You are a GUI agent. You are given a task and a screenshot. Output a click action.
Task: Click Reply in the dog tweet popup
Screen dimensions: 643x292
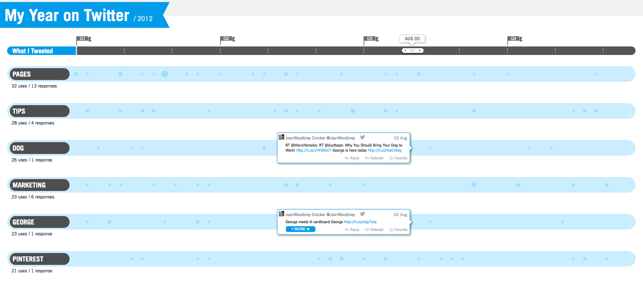[x=352, y=158]
